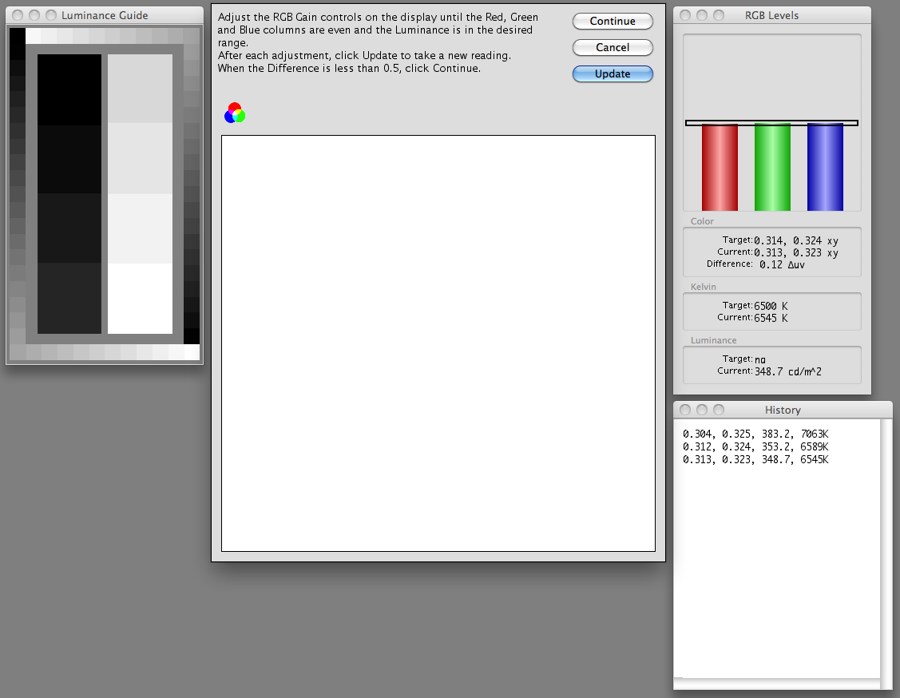This screenshot has height=698, width=900.
Task: Minimize the History window
Action: (x=702, y=410)
